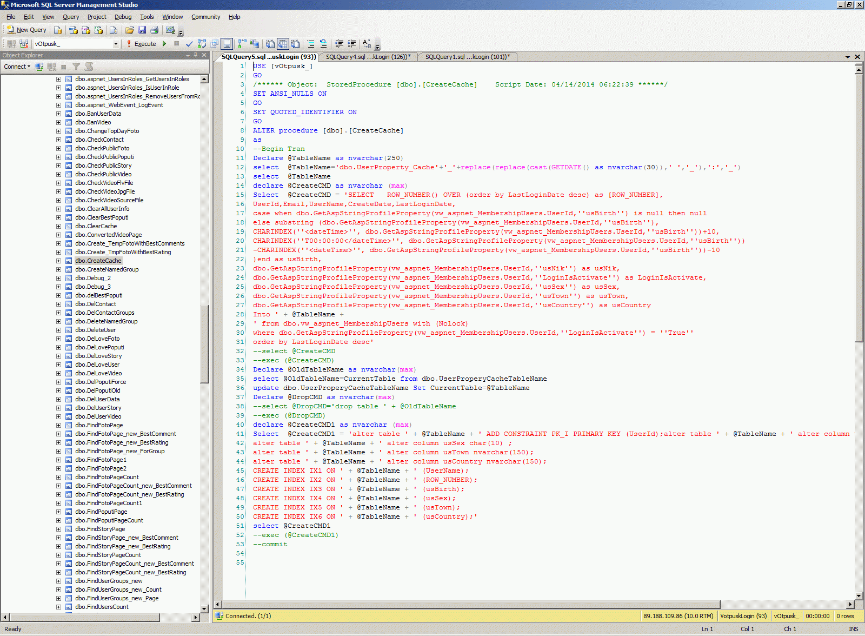
Task: Open the Connect dropdown in Object Explorer
Action: [17, 67]
